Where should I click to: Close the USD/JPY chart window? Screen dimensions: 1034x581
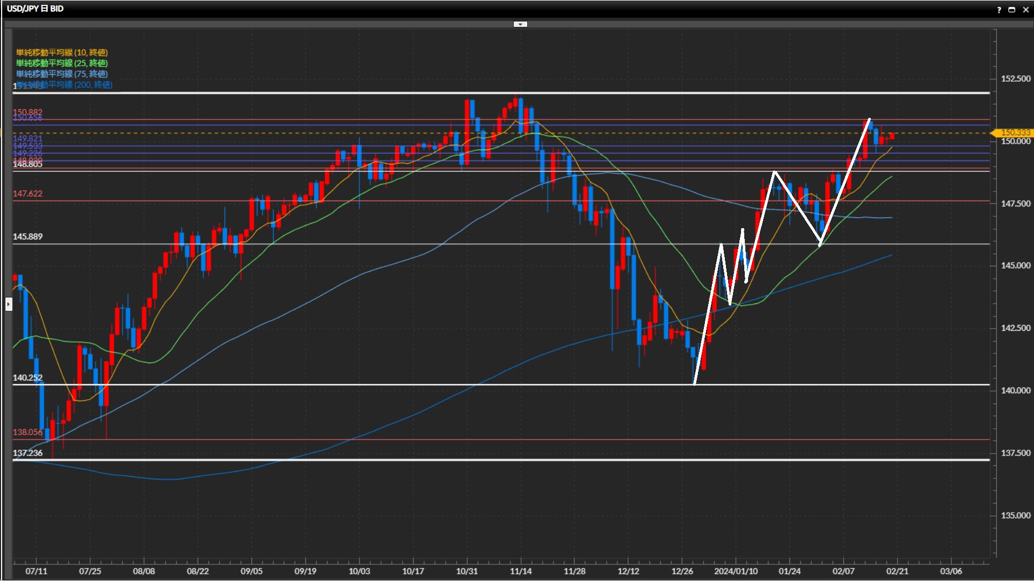1026,10
